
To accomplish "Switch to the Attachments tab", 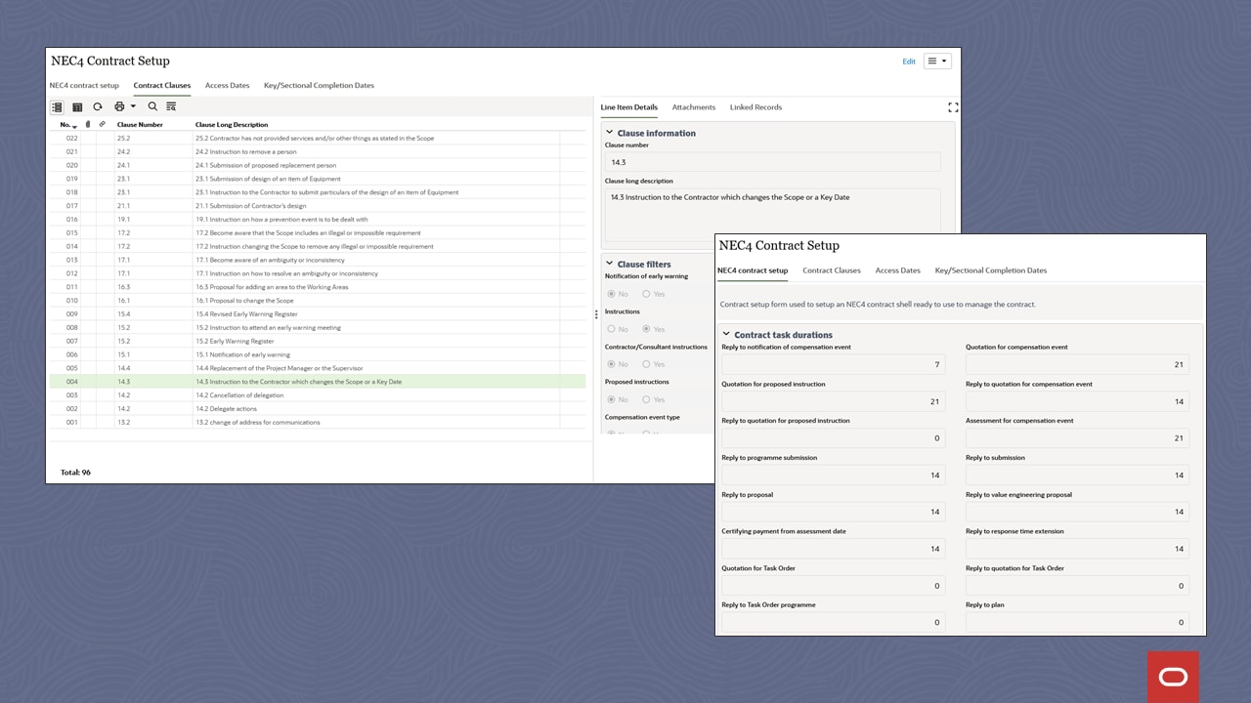I will 693,107.
